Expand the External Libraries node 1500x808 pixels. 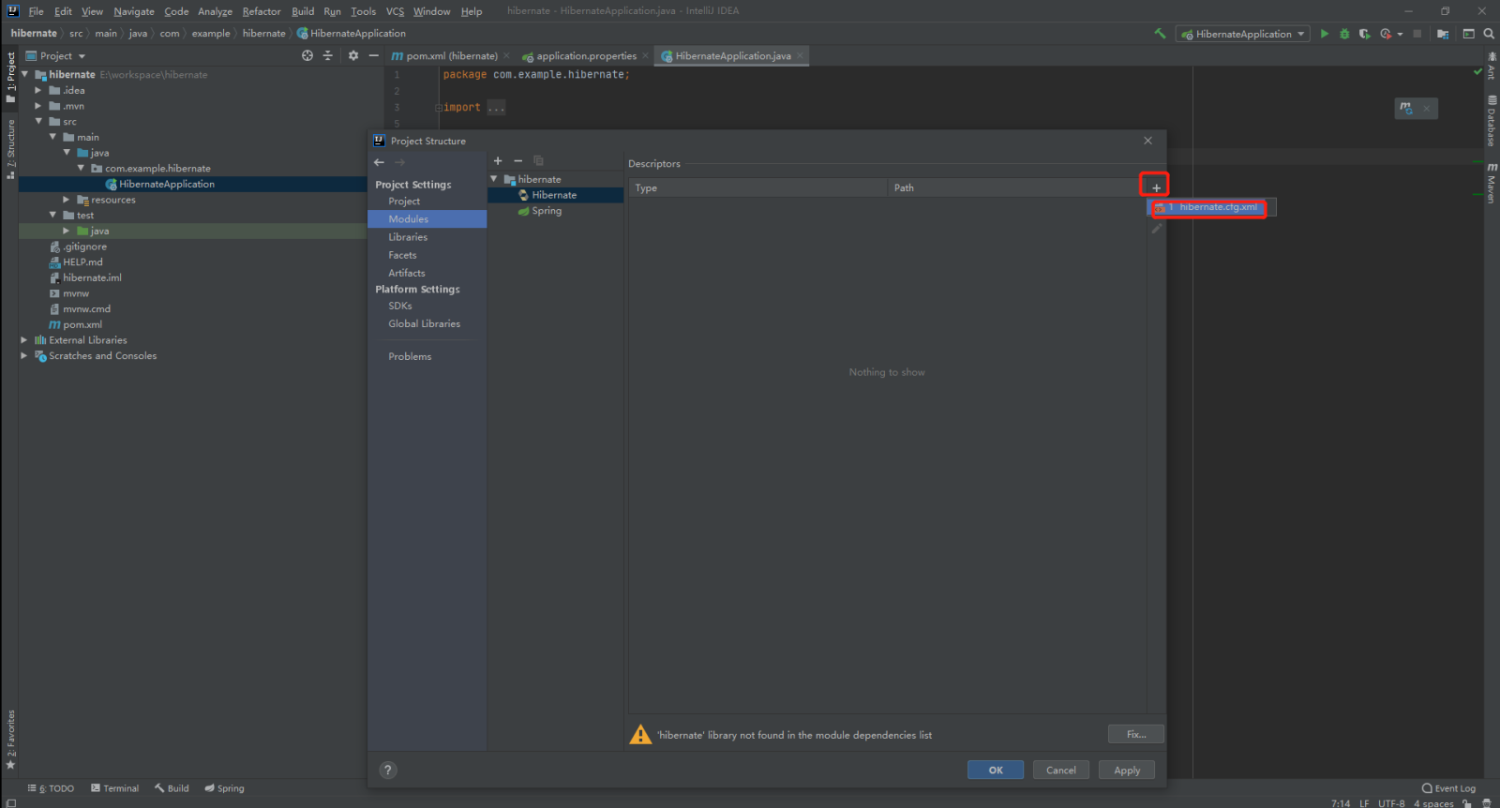24,340
